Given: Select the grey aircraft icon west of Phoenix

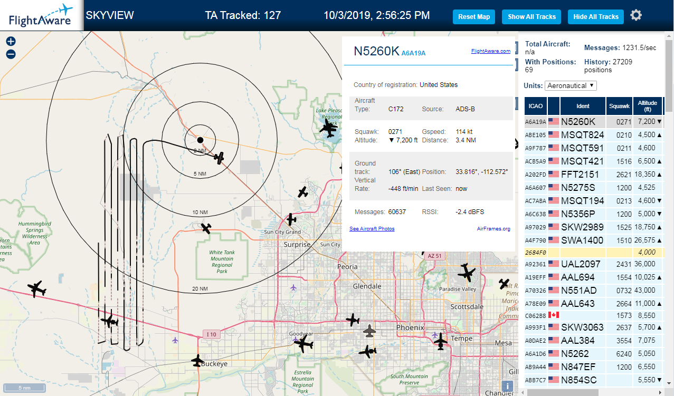Looking at the screenshot, I should [371, 331].
